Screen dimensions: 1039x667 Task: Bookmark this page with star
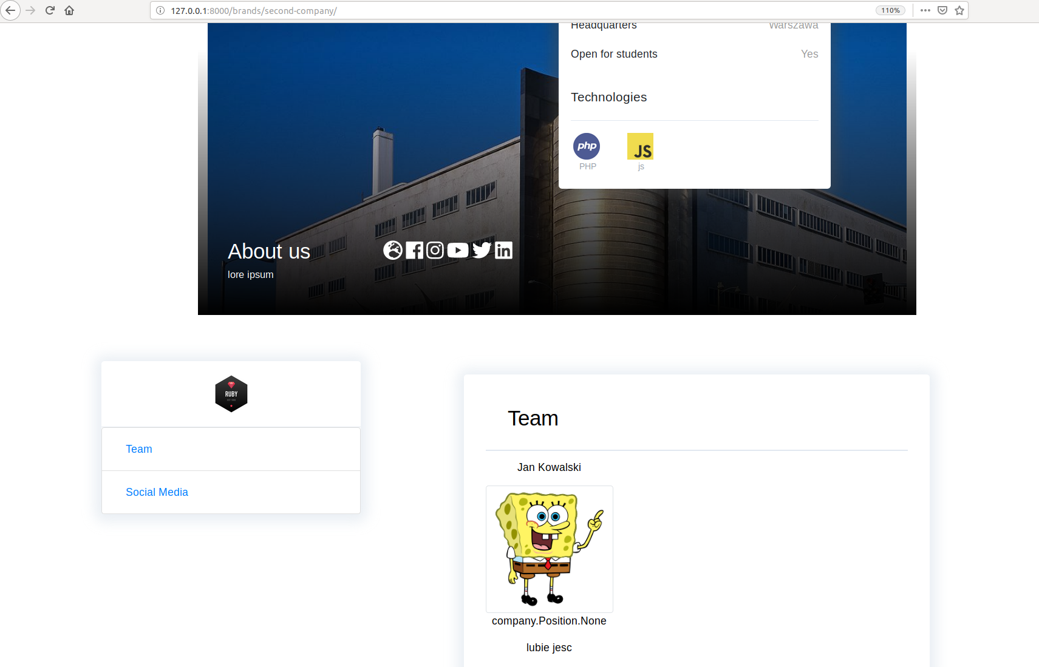959,10
